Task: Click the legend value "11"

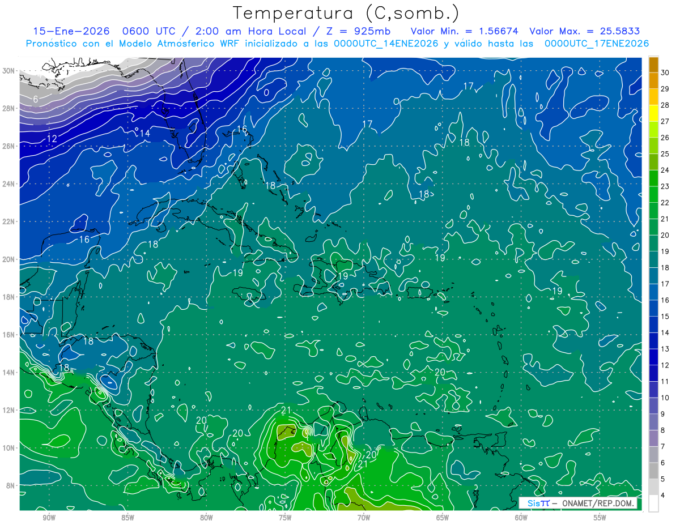Action: pos(665,382)
